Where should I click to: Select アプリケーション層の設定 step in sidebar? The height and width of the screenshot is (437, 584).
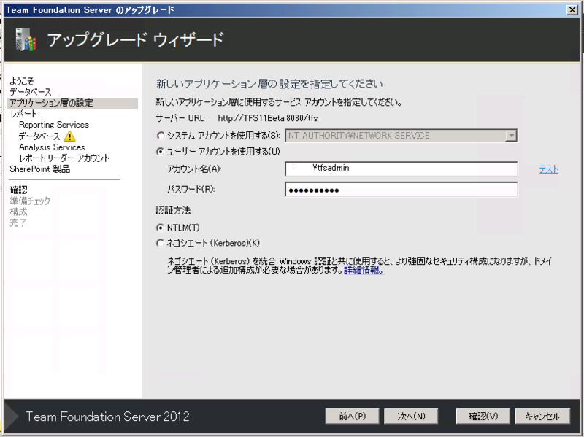pos(72,103)
